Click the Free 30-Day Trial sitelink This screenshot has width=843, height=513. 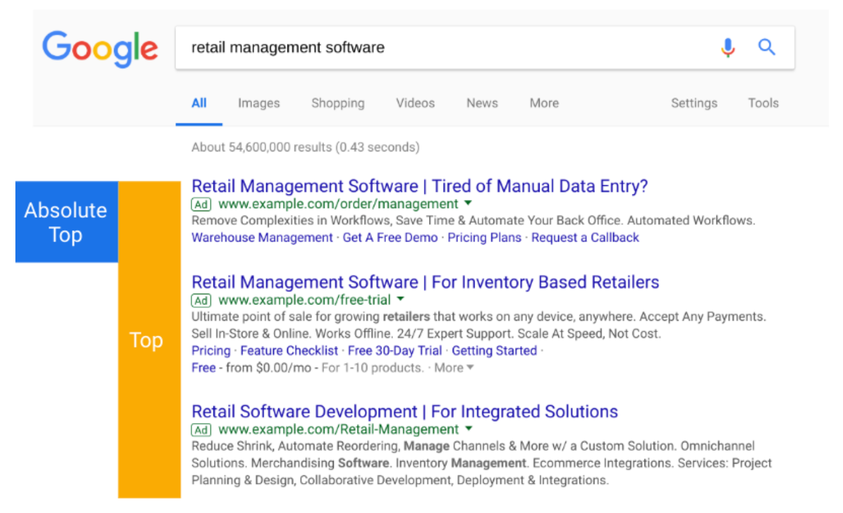pyautogui.click(x=395, y=351)
